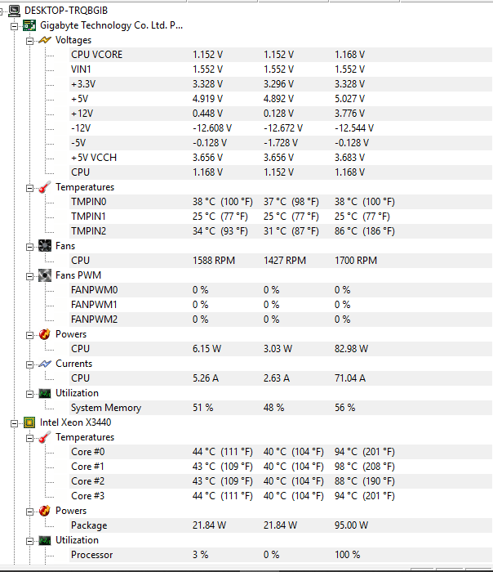The image size is (493, 572).
Task: Click the Intel Xeon X3440 chip icon
Action: pos(29,422)
